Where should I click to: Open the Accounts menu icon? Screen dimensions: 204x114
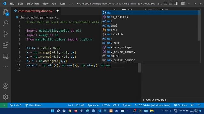[5, 86]
